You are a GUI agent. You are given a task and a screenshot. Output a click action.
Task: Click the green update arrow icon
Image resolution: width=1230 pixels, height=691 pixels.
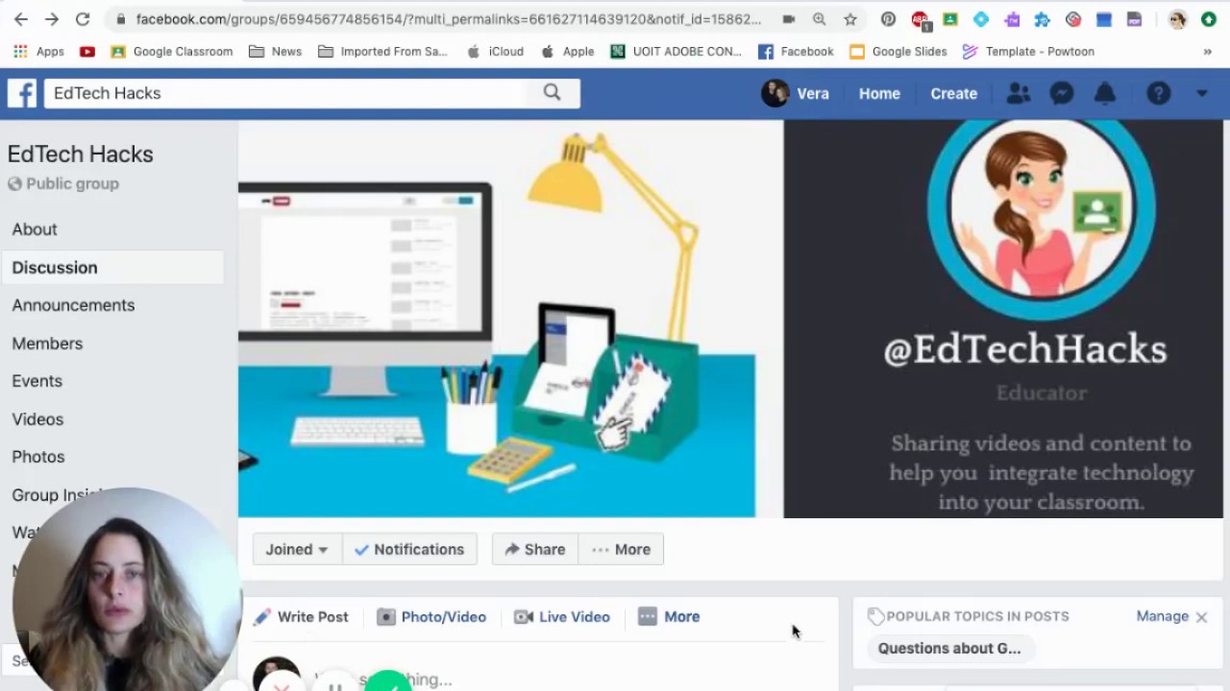pos(1208,19)
